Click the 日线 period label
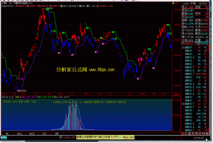Viewport: 213px width, 143px height. pyautogui.click(x=176, y=94)
